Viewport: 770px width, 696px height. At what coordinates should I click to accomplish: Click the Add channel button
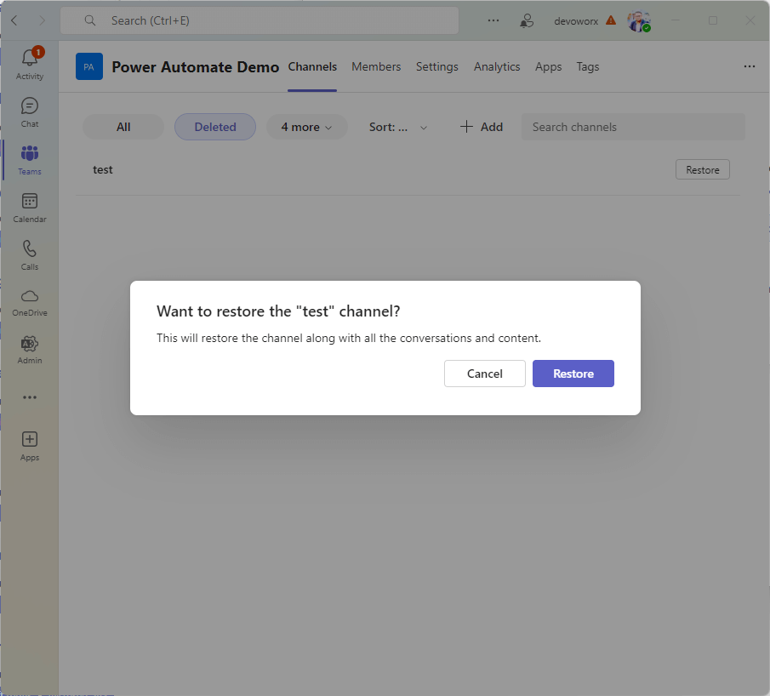coord(482,127)
